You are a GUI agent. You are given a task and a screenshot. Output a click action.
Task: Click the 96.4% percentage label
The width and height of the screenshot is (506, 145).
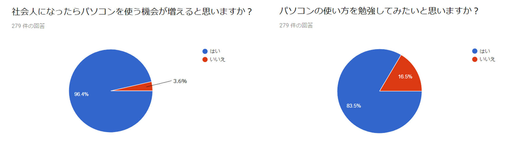coord(81,94)
